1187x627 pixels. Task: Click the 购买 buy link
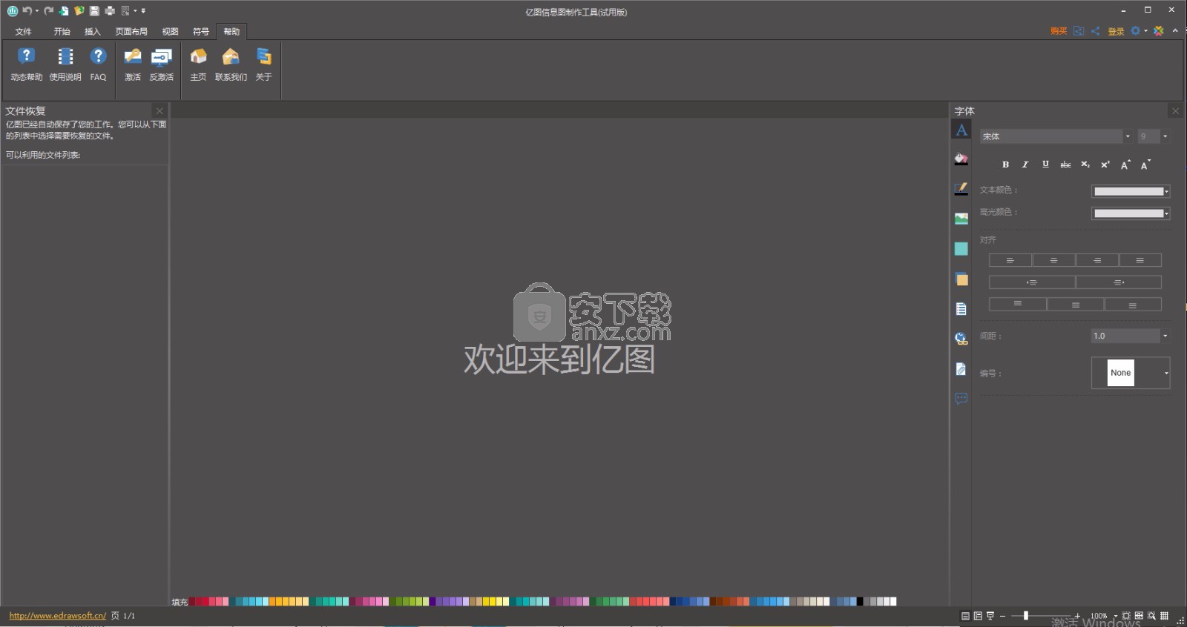[1059, 31]
